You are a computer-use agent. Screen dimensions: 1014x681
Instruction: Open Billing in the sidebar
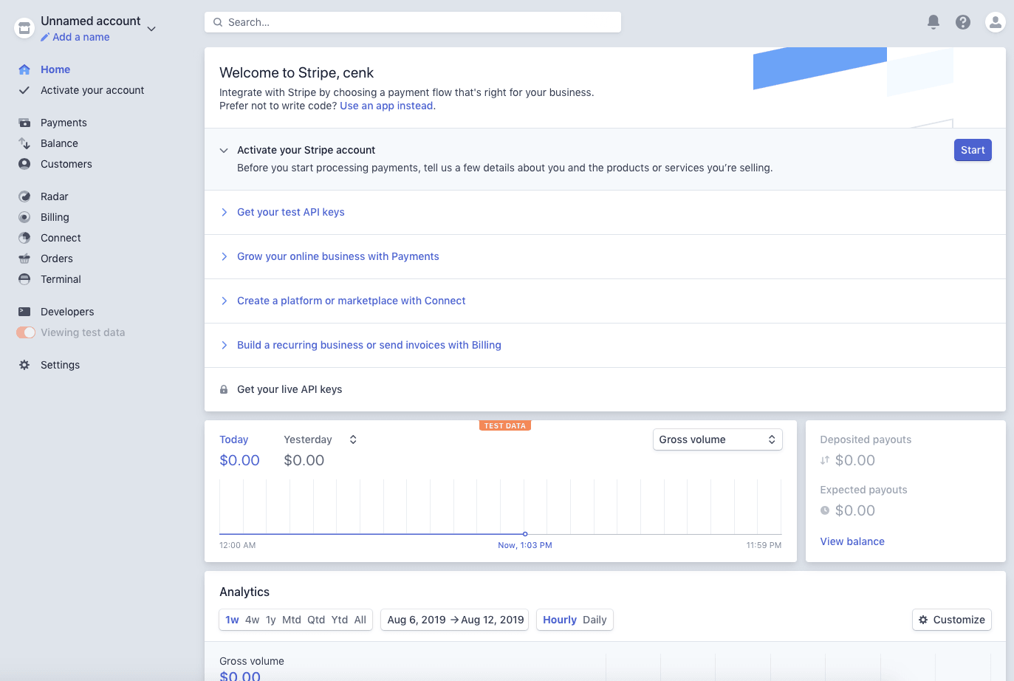click(55, 217)
